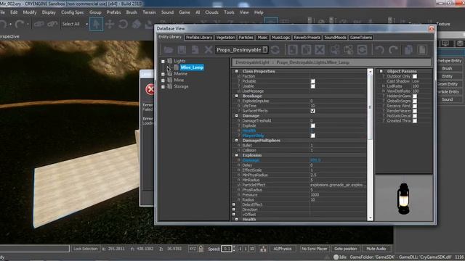Toggle the Explode checkbox under Damage
465x261 pixels.
click(x=313, y=125)
